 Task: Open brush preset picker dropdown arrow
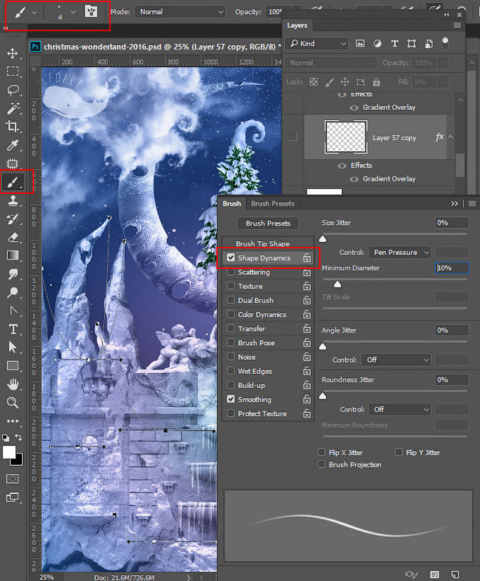(x=74, y=12)
